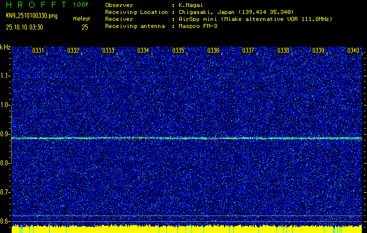The height and width of the screenshot is (233, 367).
Task: Click the 0333 time marker
Action: (109, 51)
